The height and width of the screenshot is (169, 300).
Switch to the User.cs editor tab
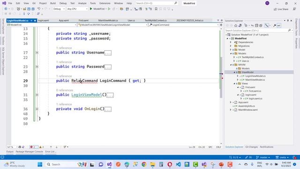[131, 20]
